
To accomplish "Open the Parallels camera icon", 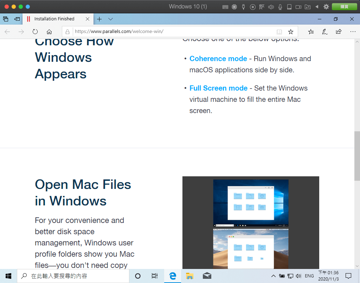I will (x=298, y=7).
